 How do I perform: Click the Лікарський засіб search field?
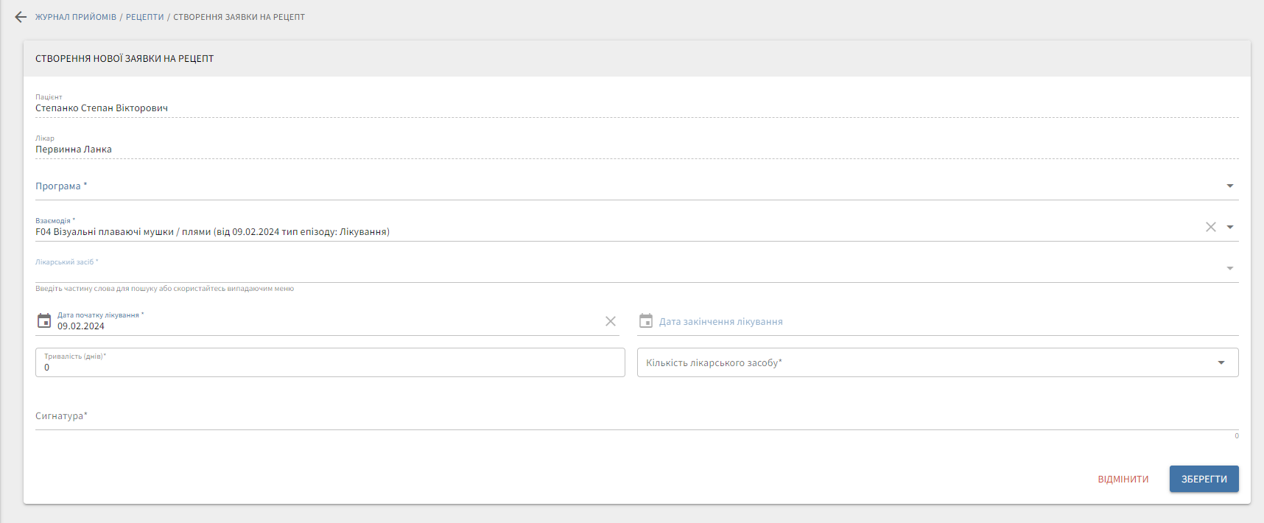(x=626, y=270)
